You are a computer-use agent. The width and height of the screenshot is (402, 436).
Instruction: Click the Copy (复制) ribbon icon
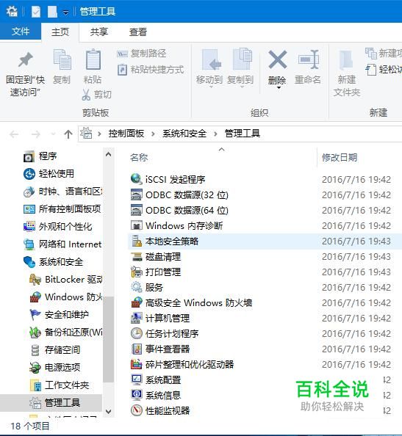62,59
